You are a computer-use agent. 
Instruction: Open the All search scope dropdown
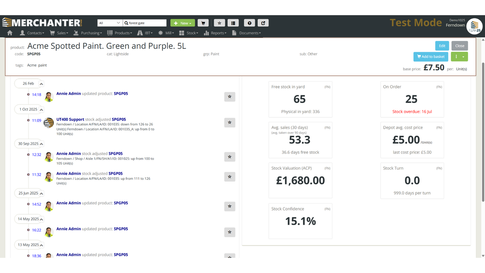(110, 23)
